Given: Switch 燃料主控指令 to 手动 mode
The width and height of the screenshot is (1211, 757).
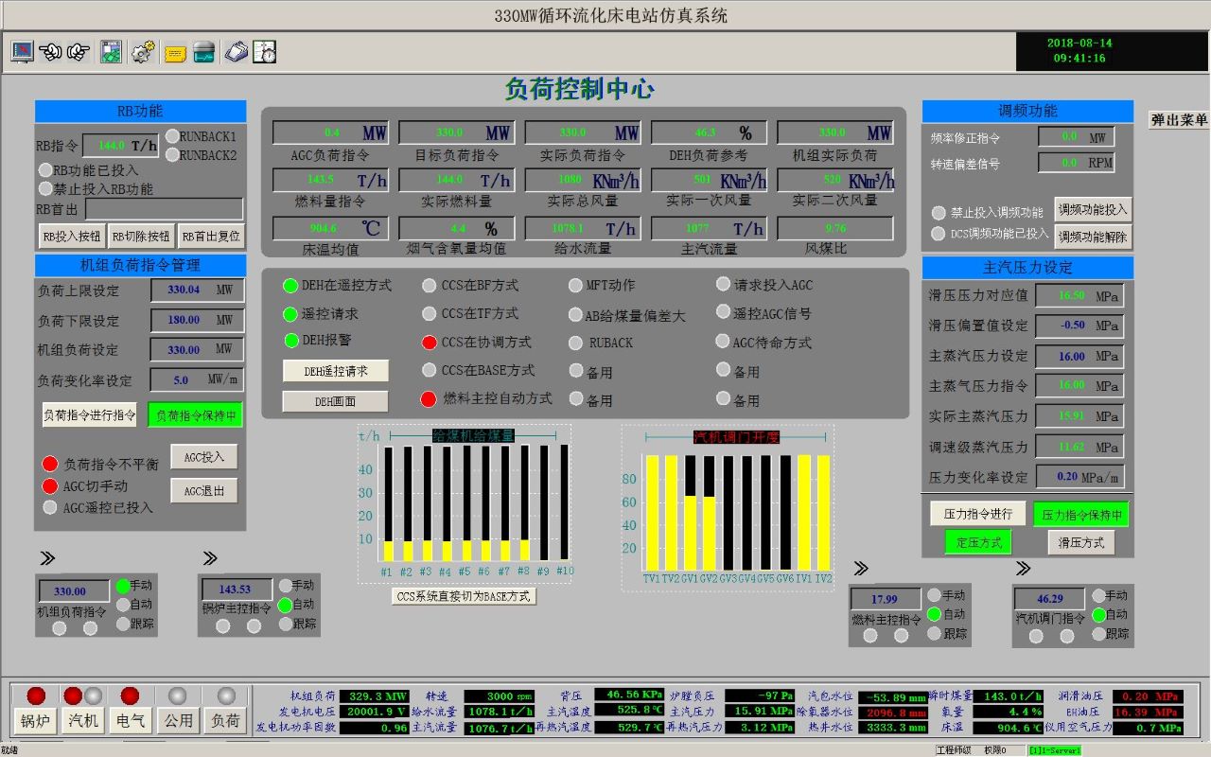Looking at the screenshot, I should (x=934, y=595).
